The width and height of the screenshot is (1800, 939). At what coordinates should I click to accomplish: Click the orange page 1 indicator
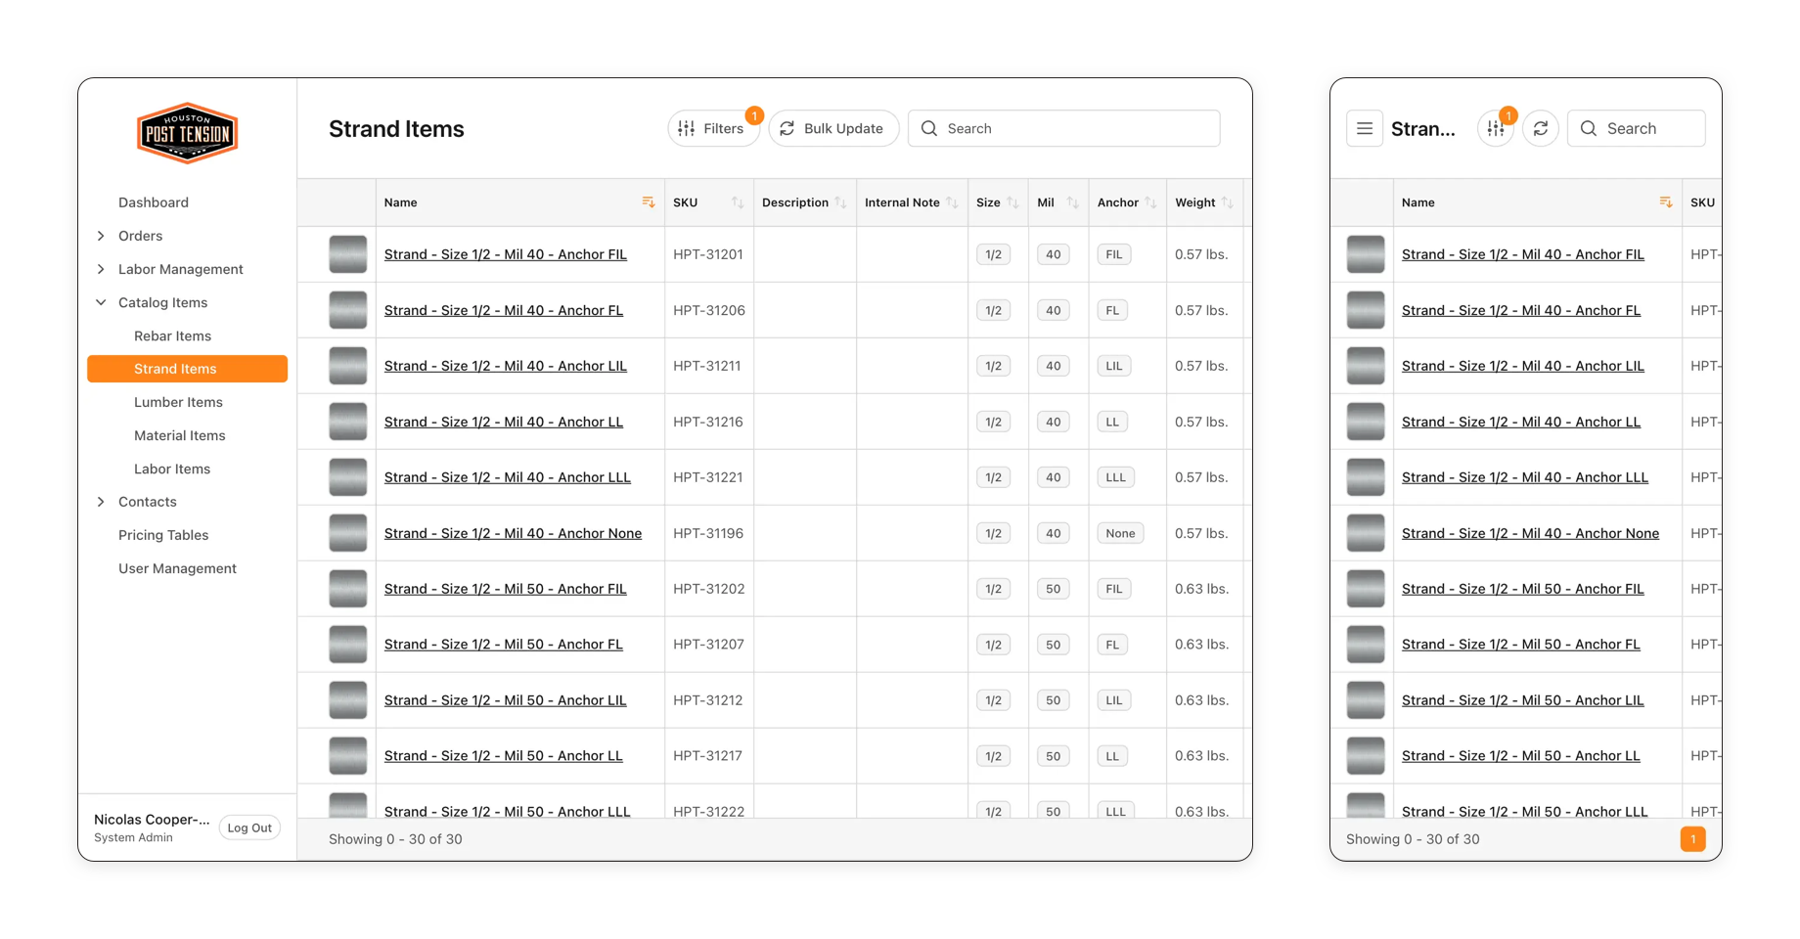1692,839
